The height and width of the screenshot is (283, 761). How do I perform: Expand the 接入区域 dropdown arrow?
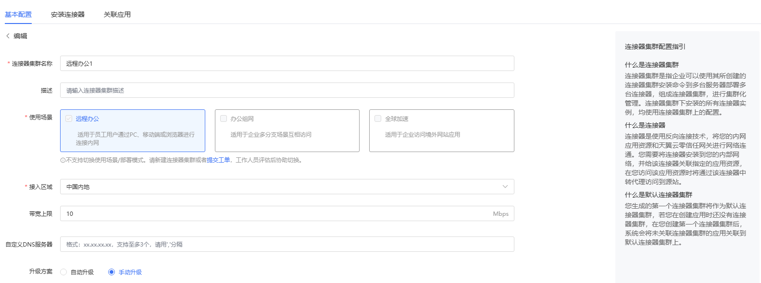pos(505,187)
